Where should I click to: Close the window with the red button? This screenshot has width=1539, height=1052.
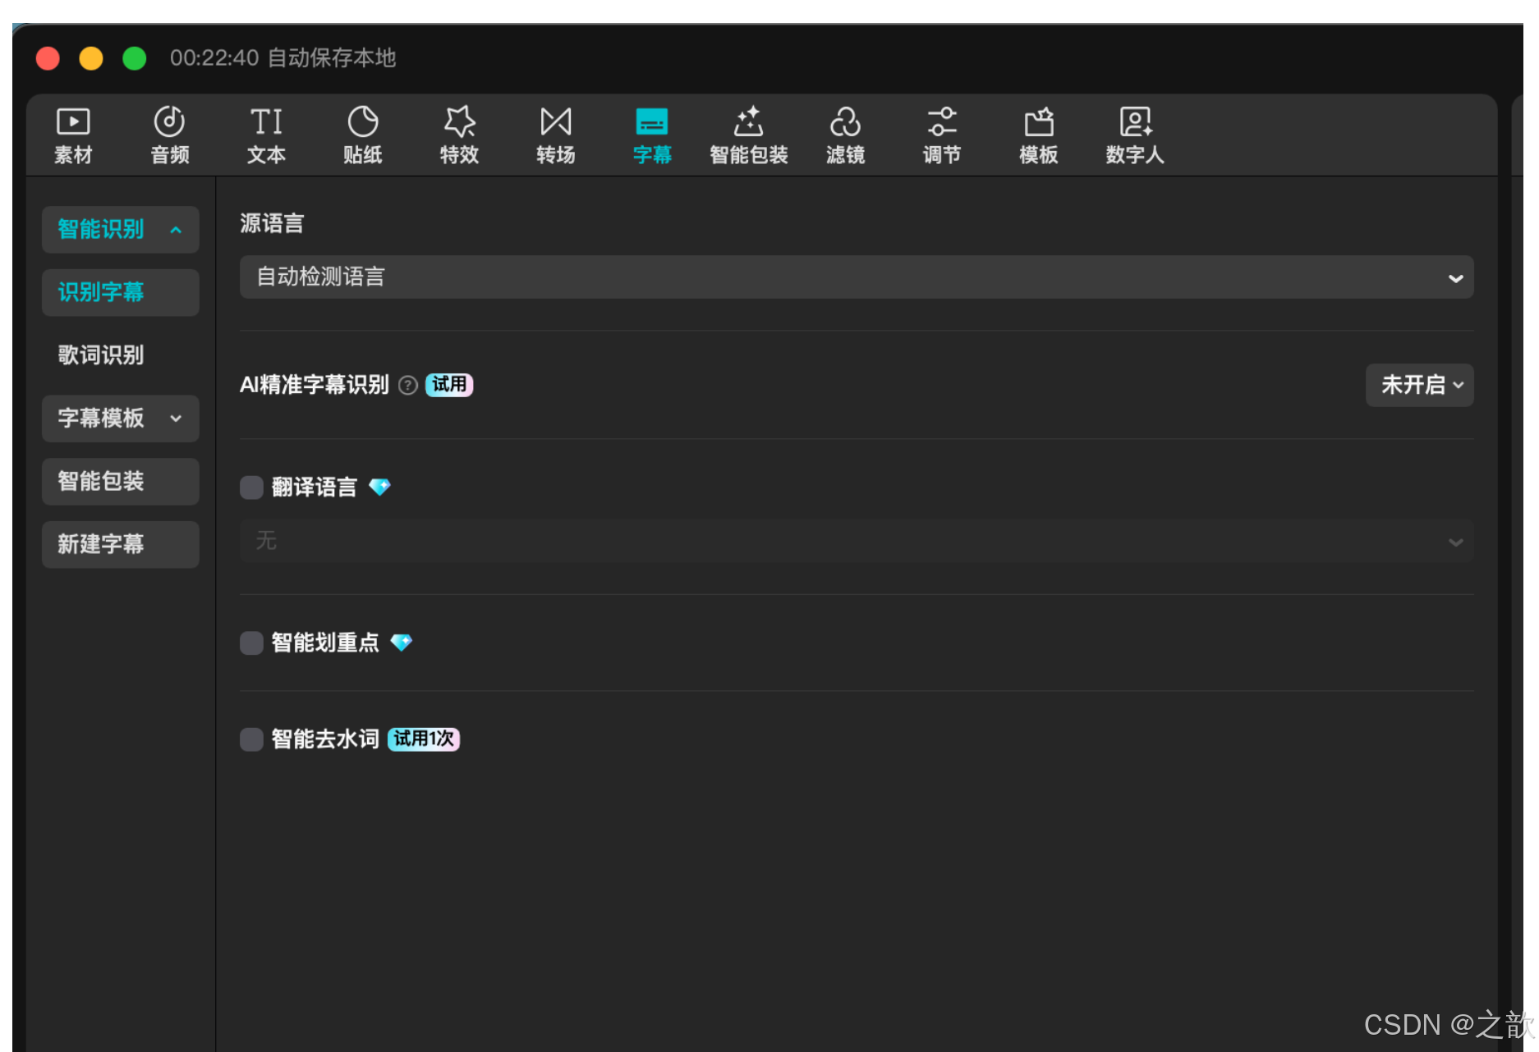click(x=48, y=58)
